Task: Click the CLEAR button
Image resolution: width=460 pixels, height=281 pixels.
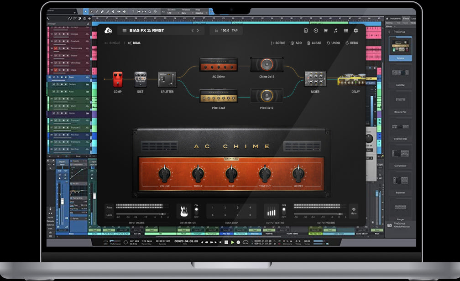Action: click(314, 43)
